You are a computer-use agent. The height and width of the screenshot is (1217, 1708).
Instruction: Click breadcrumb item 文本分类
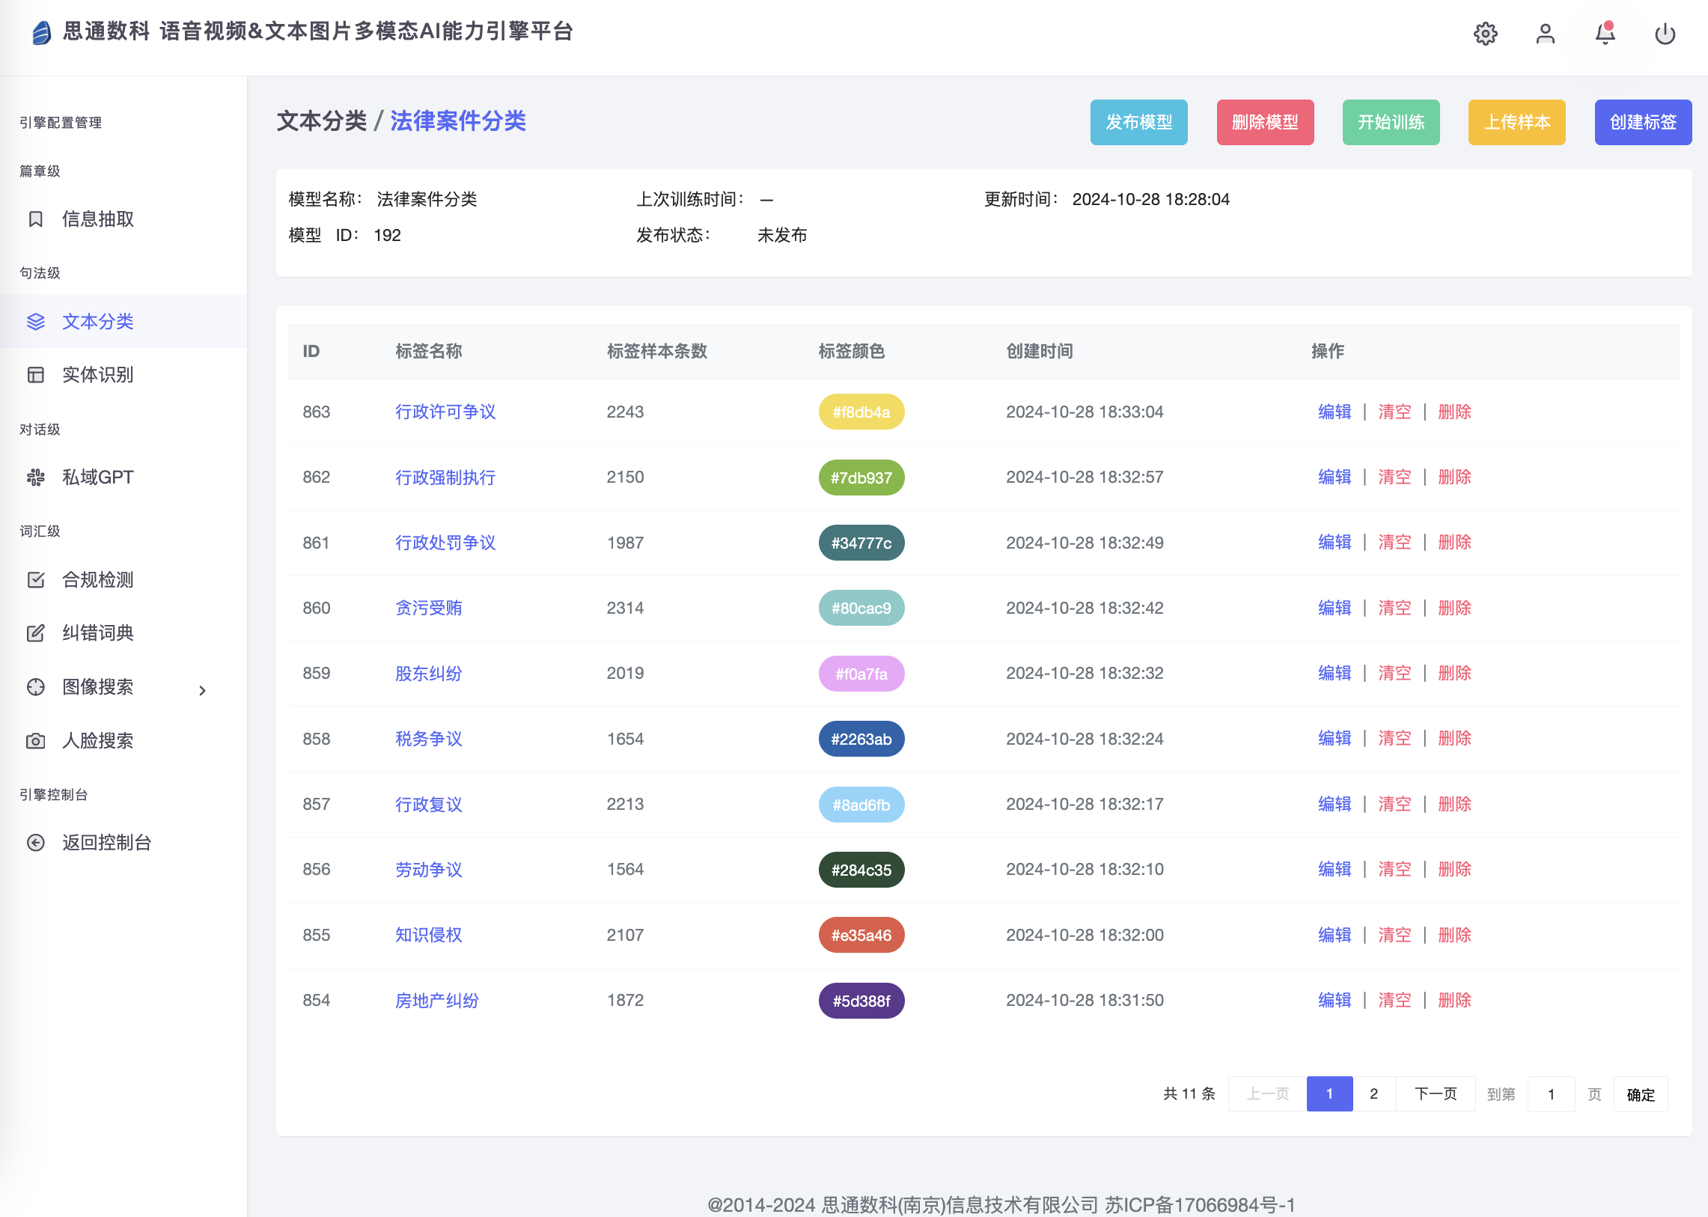[323, 121]
